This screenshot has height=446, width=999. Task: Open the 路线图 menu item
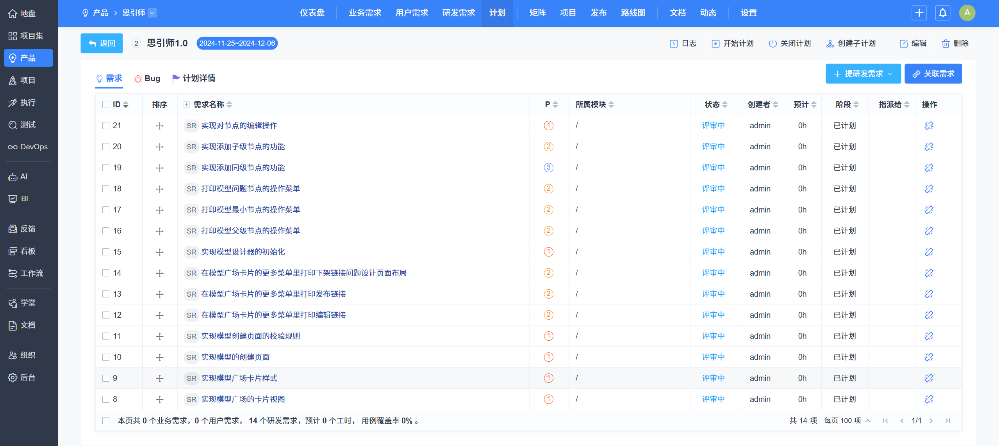[633, 13]
